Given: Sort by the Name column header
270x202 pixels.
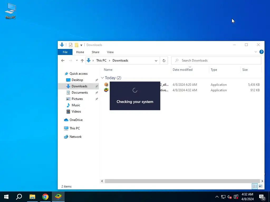Looking at the screenshot, I should point(108,70).
